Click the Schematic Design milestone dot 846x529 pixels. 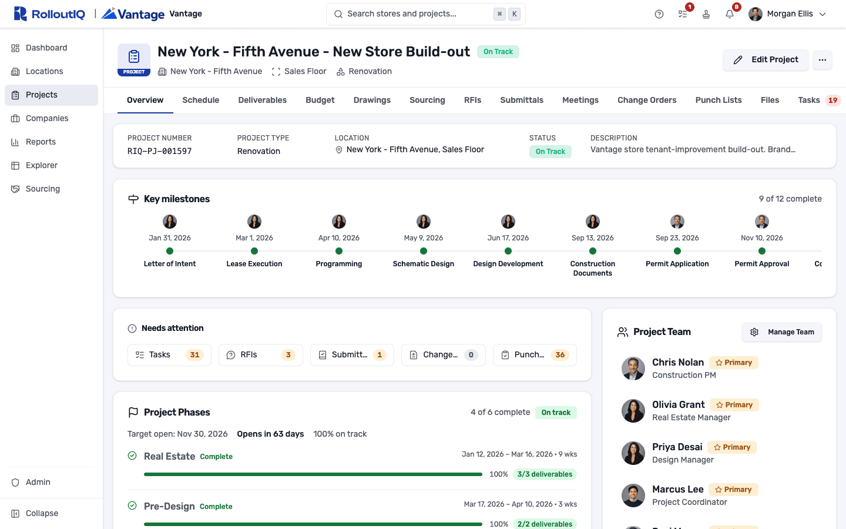[x=424, y=251]
